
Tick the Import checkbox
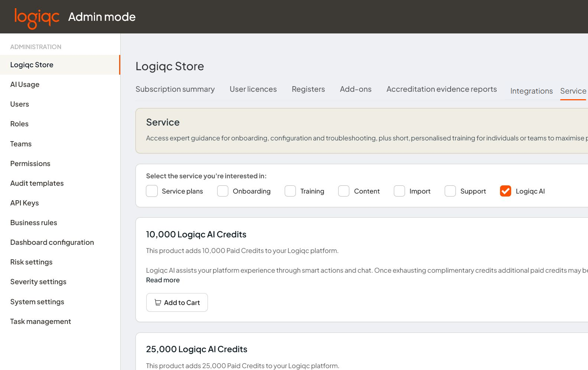point(399,191)
